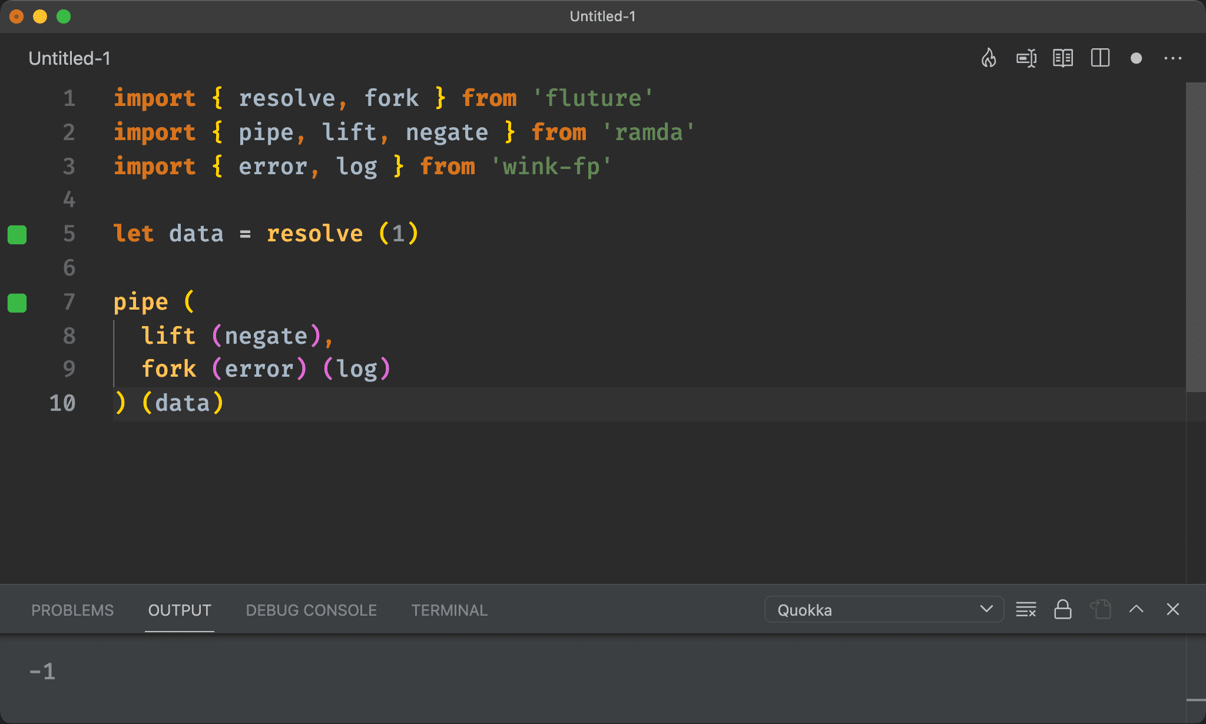
Task: Open output log in editor
Action: [1100, 609]
